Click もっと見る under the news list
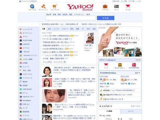Image resolution: width=160 pixels, height=120 pixels. click(x=47, y=62)
